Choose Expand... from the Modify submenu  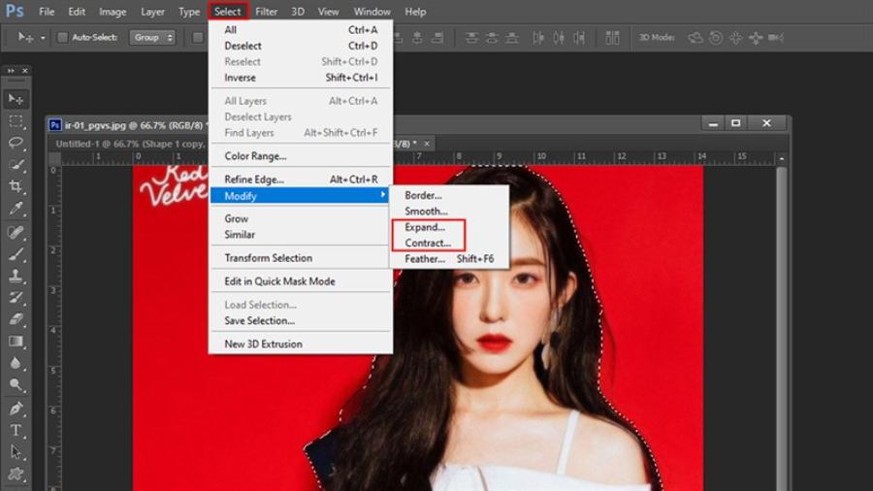pyautogui.click(x=425, y=227)
